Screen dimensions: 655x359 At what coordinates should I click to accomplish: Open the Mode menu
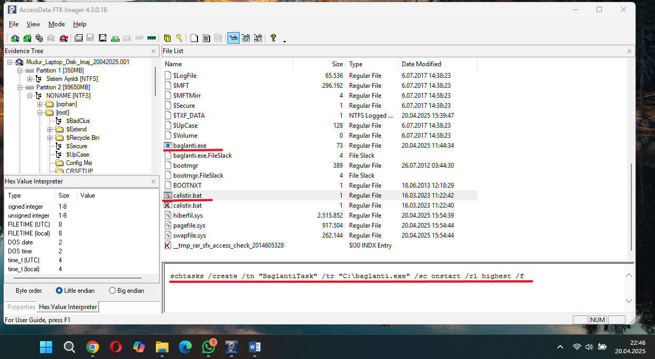56,24
